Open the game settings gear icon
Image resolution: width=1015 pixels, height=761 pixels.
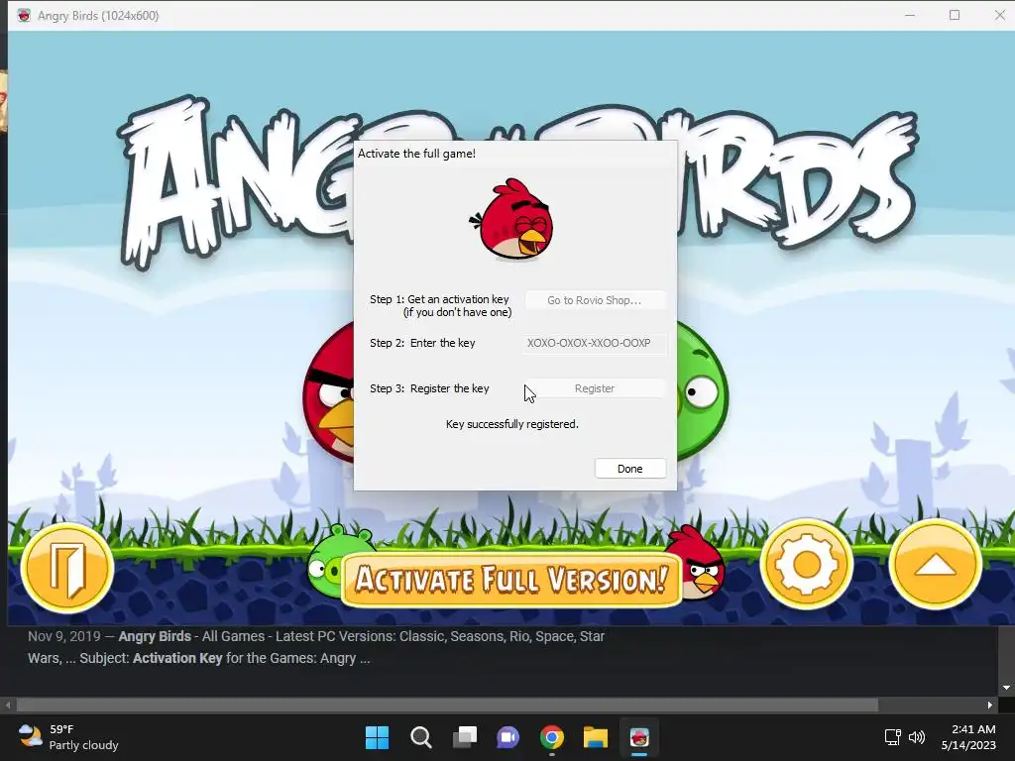pyautogui.click(x=807, y=565)
